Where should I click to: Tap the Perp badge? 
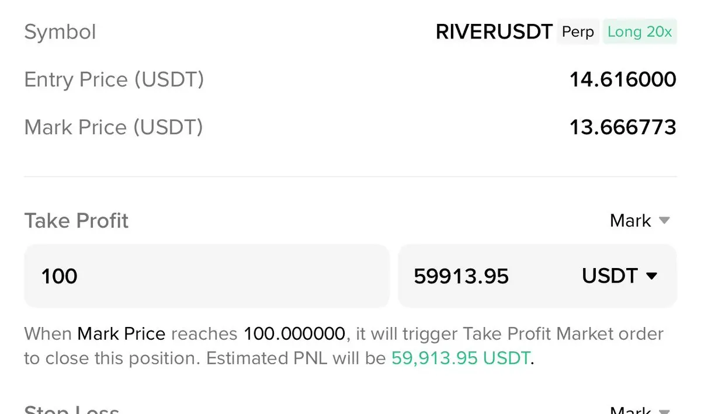coord(578,32)
